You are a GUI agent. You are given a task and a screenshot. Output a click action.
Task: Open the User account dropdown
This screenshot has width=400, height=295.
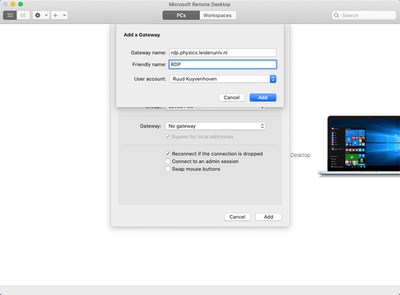[222, 79]
